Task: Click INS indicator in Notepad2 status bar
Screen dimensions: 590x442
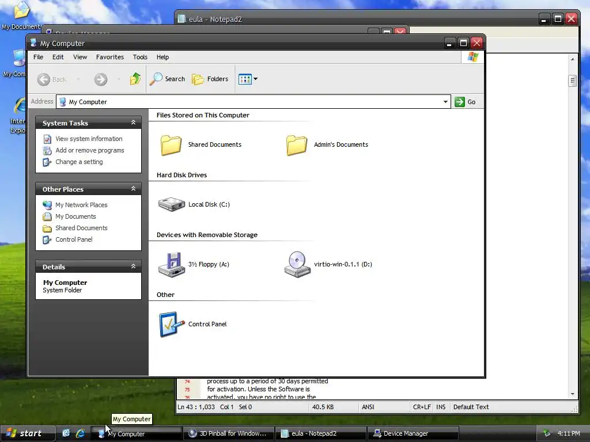Action: pyautogui.click(x=441, y=407)
